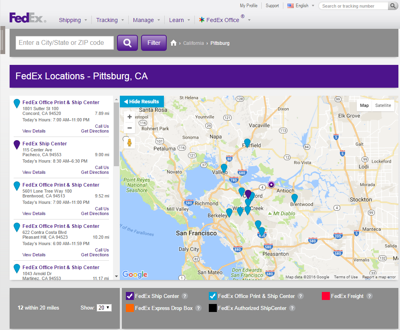Click the map pin at Vallejo
400x330 pixels.
224,169
